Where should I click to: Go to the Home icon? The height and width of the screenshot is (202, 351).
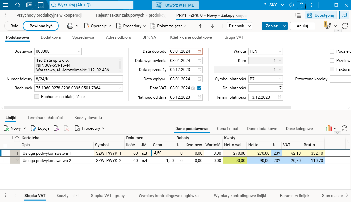click(18, 5)
